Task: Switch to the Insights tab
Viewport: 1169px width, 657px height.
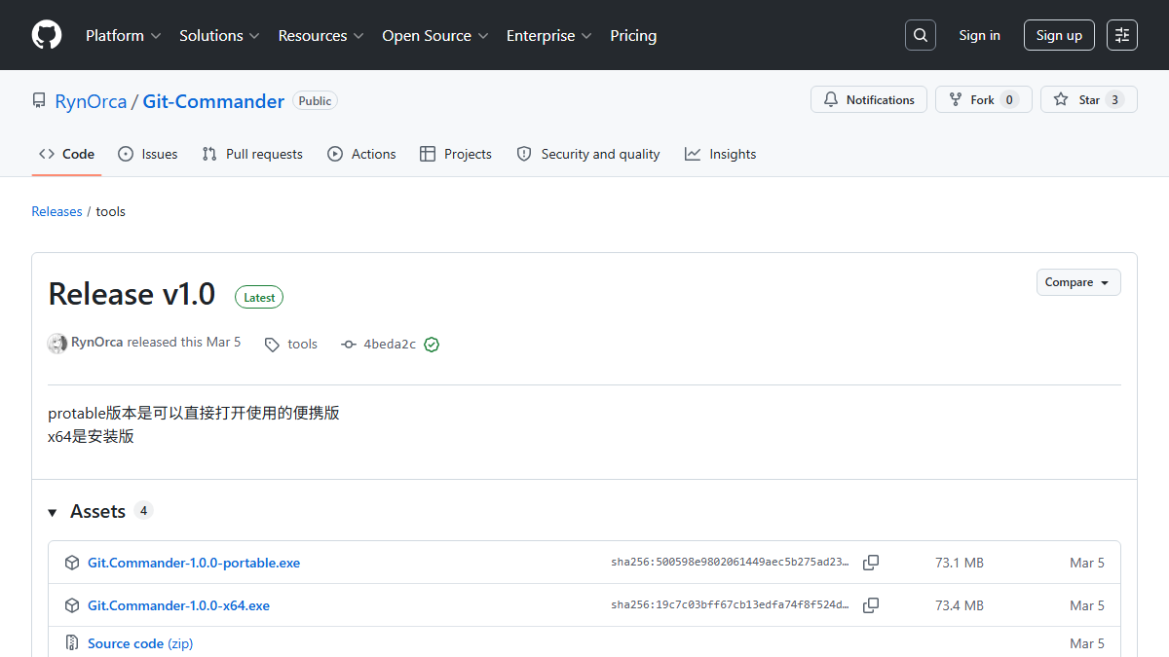Action: click(720, 154)
